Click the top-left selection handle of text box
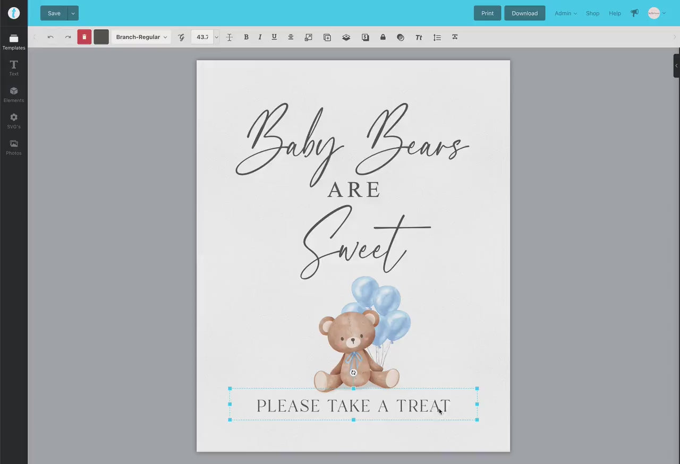 pos(230,389)
